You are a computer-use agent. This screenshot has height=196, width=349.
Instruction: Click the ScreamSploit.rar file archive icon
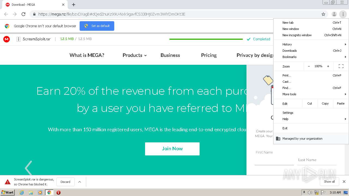(19, 39)
